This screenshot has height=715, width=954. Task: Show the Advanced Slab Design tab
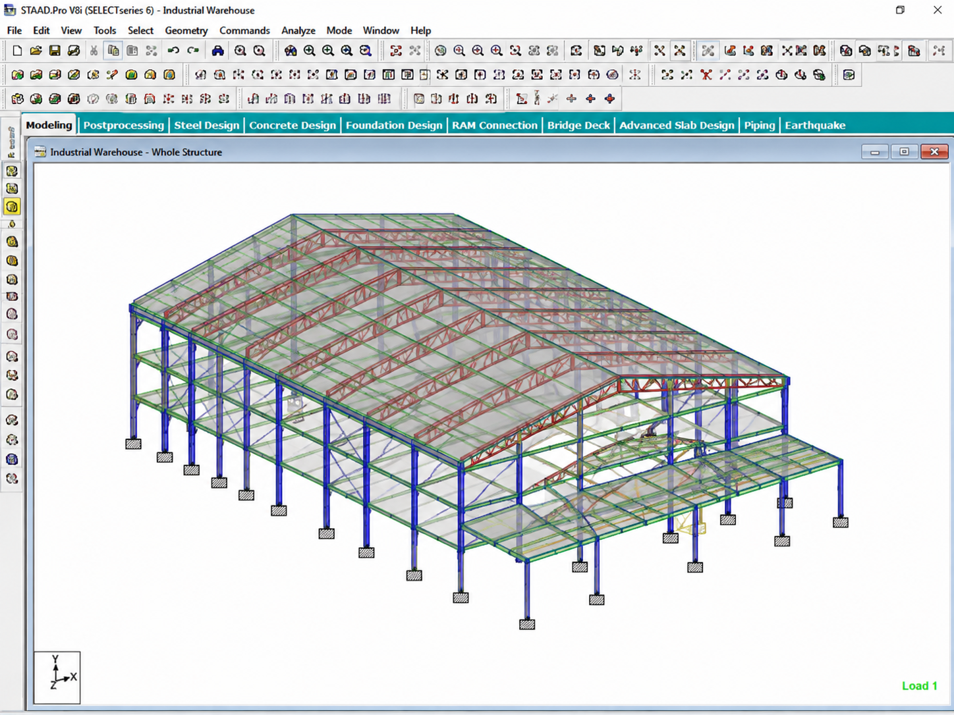coord(677,125)
